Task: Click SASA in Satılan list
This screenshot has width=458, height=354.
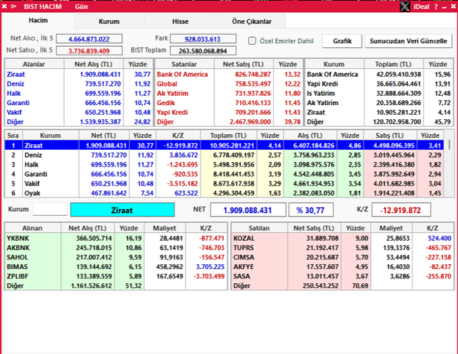Action: click(241, 276)
